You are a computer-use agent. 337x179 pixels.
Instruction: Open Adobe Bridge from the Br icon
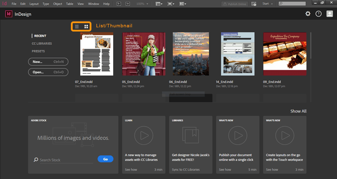point(119,4)
